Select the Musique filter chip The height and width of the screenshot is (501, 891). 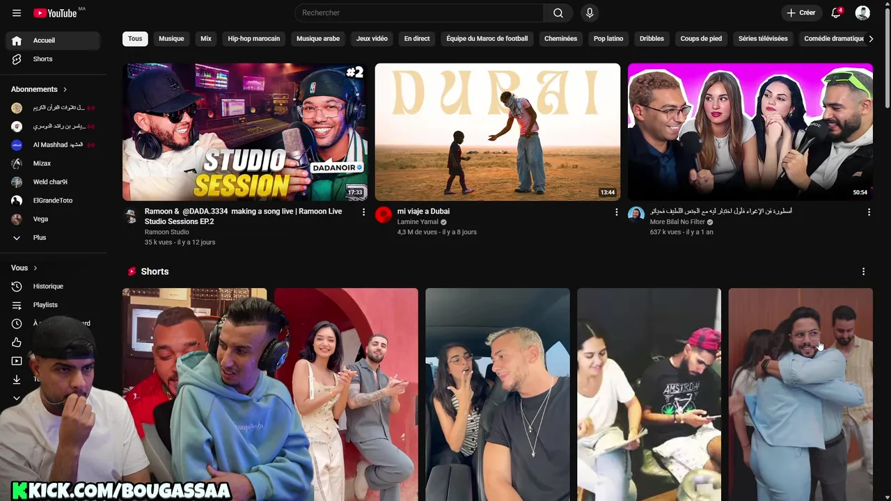click(171, 39)
